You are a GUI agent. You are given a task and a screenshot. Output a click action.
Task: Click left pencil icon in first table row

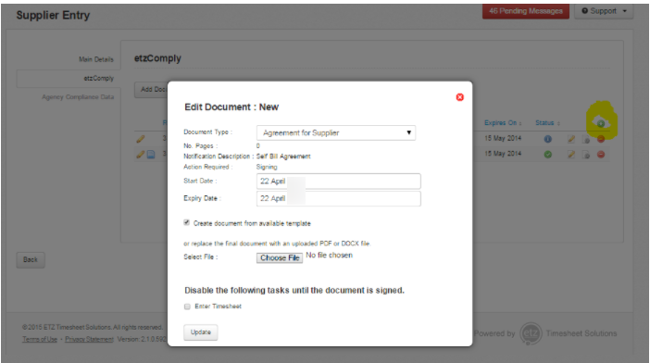coord(141,139)
